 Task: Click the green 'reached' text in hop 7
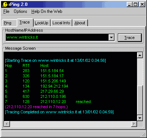(83, 102)
